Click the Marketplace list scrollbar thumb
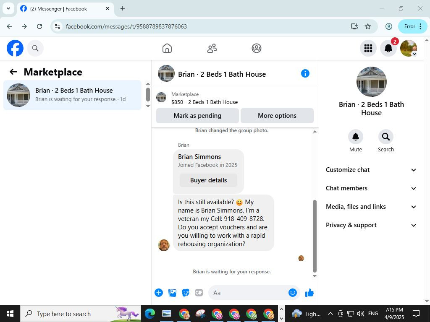430x322 pixels. 148,94
